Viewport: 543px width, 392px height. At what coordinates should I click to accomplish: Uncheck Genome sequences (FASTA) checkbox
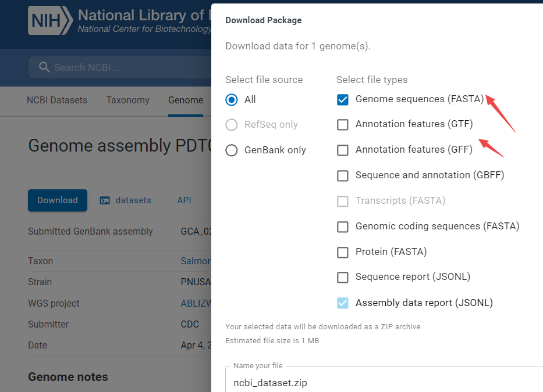pos(343,99)
